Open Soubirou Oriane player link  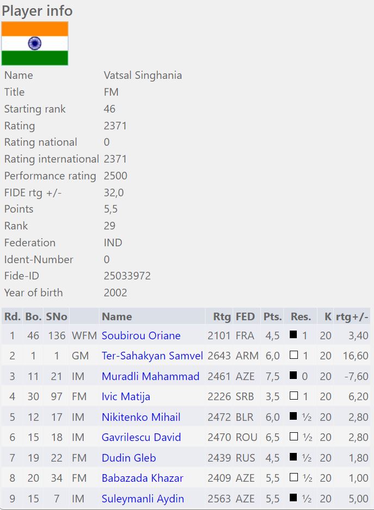[x=141, y=335]
